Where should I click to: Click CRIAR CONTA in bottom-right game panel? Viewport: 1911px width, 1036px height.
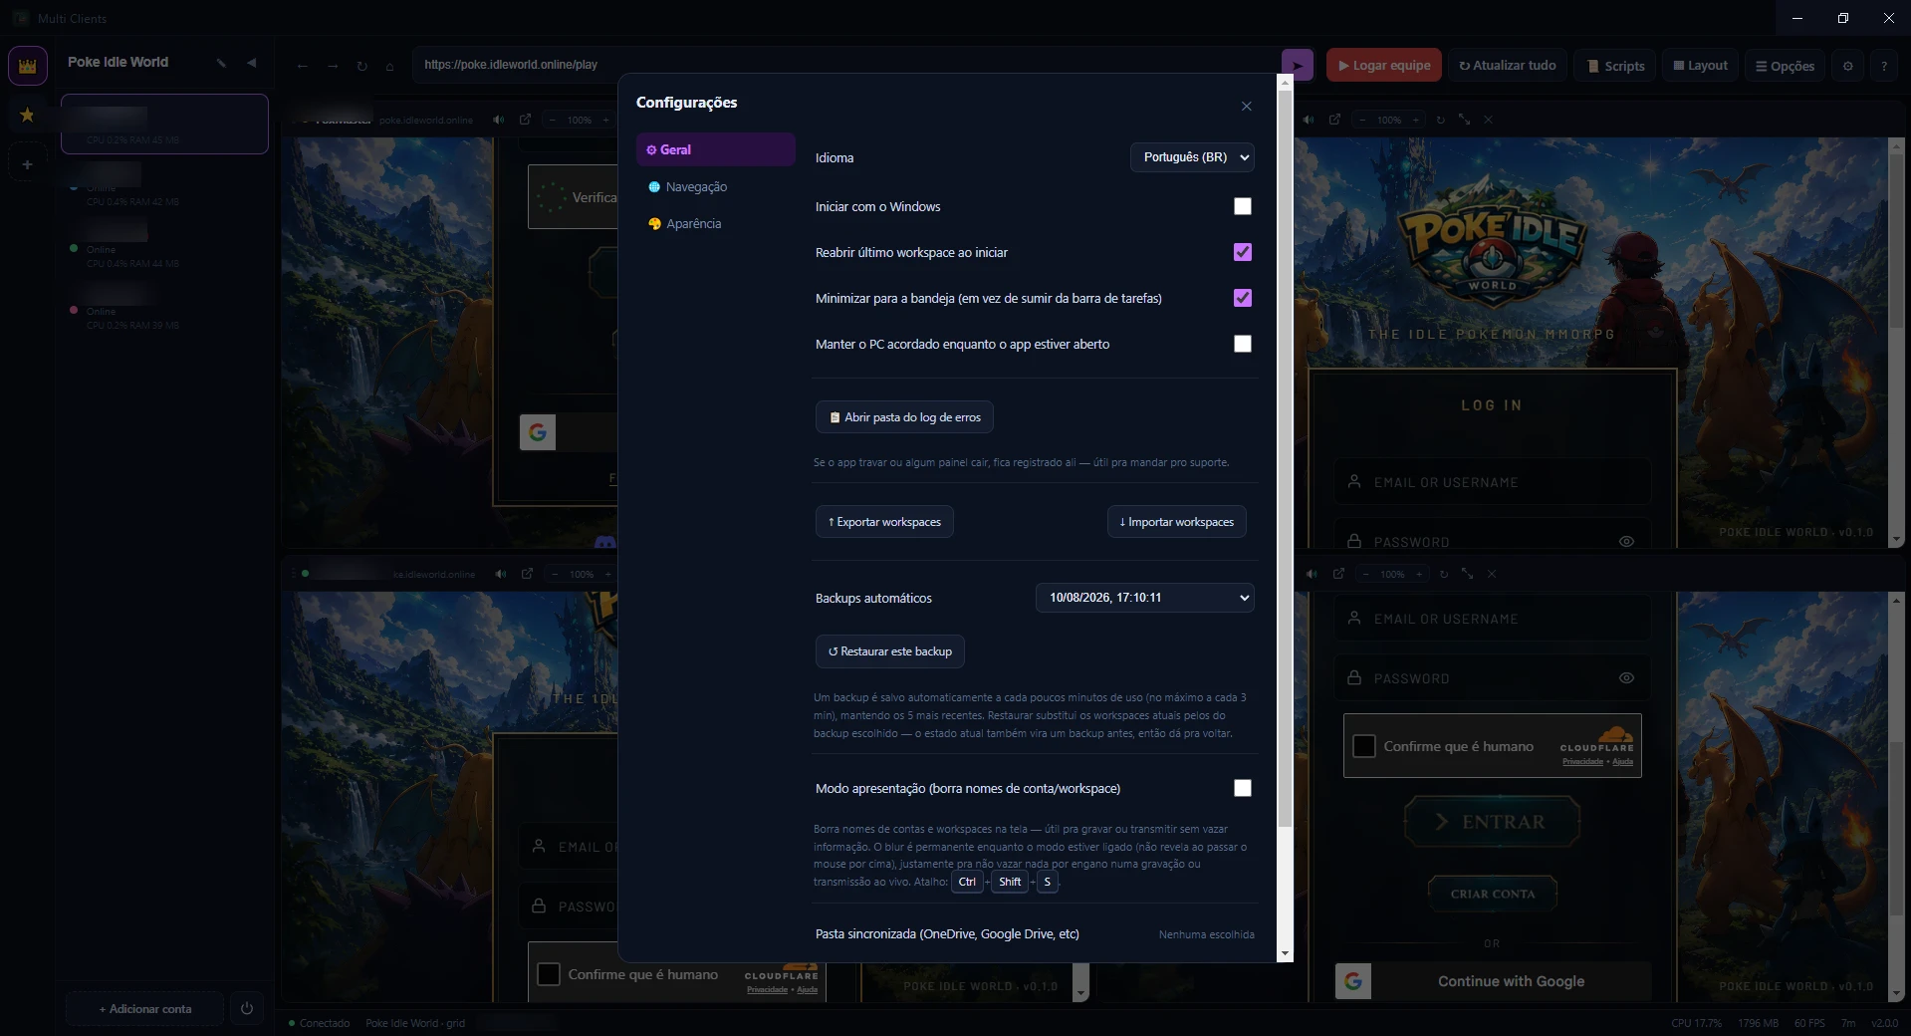coord(1492,894)
